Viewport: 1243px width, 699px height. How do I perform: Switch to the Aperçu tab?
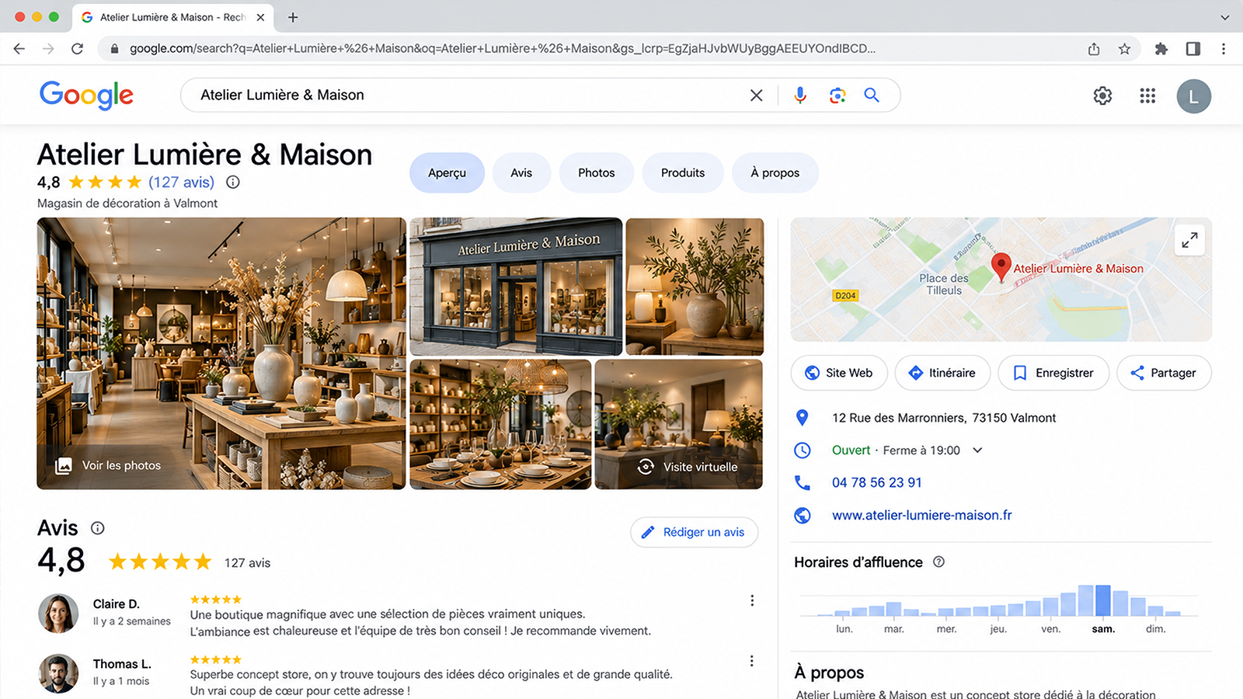click(x=447, y=173)
